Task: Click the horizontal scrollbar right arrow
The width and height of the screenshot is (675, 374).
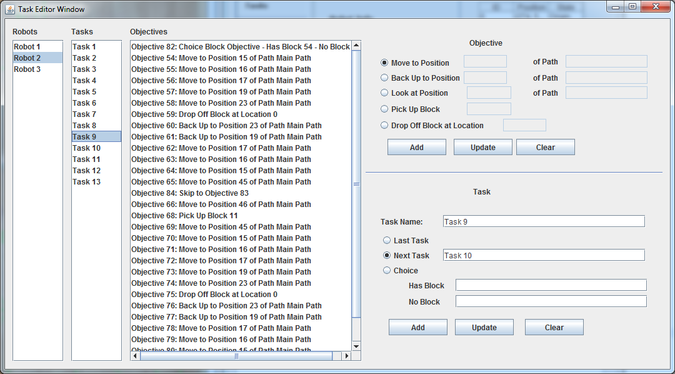Action: (x=346, y=356)
